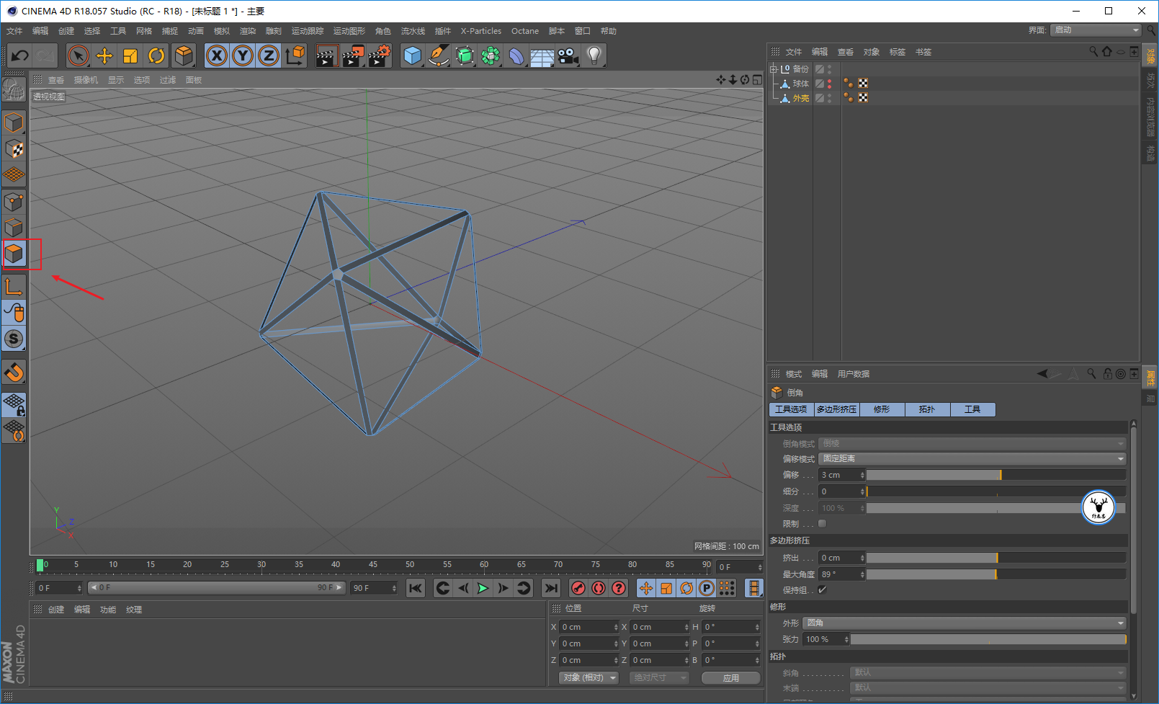Play the animation forward
The image size is (1159, 704).
point(483,588)
